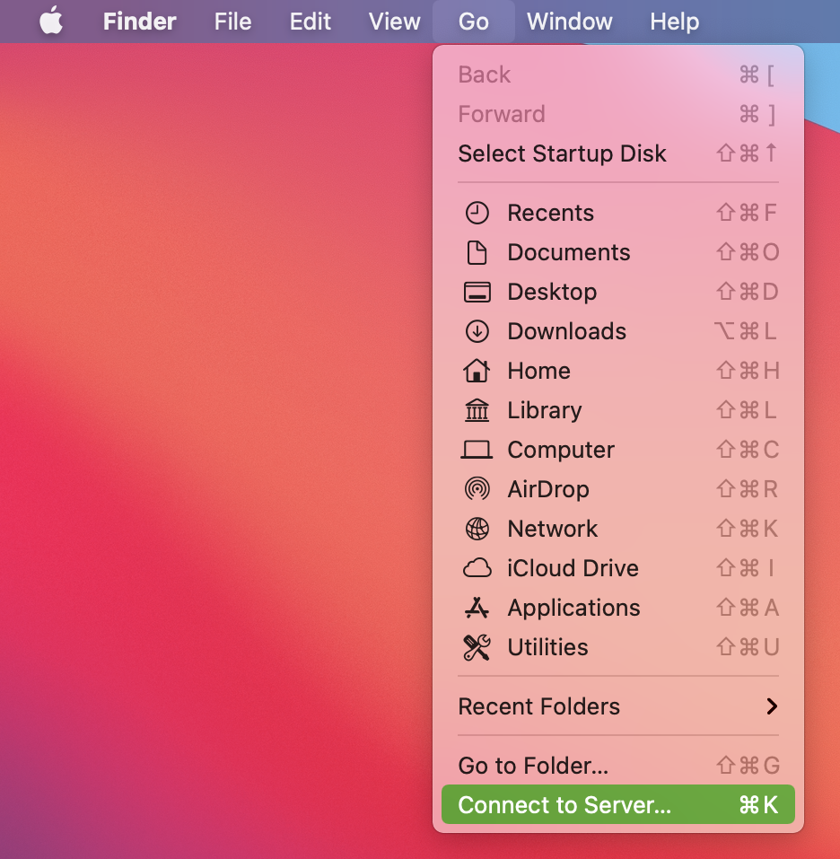840x859 pixels.
Task: Select Computer in the Go menu
Action: click(561, 450)
